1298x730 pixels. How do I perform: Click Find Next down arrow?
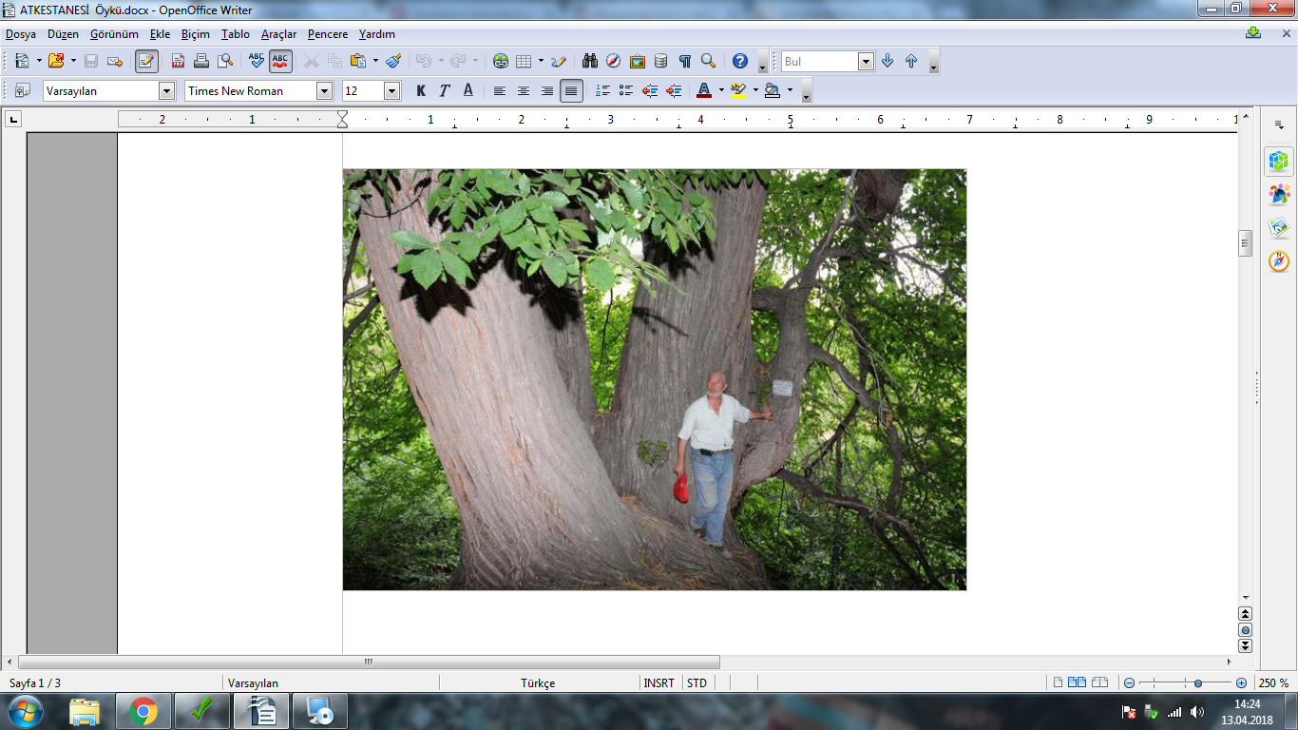(x=888, y=61)
